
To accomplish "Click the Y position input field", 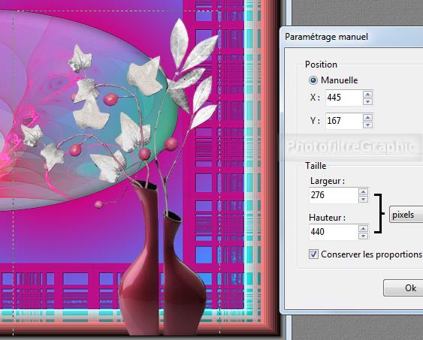I will pyautogui.click(x=344, y=121).
